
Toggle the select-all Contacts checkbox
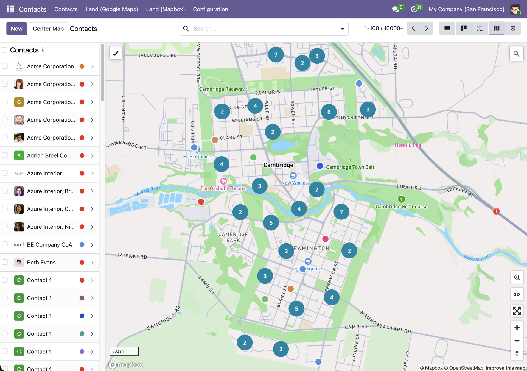(4, 50)
